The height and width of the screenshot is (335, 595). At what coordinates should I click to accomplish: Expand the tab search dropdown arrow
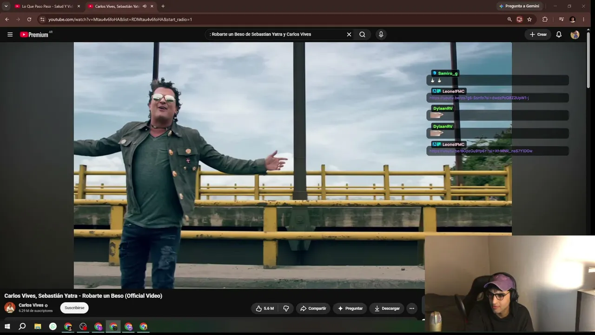[6, 7]
